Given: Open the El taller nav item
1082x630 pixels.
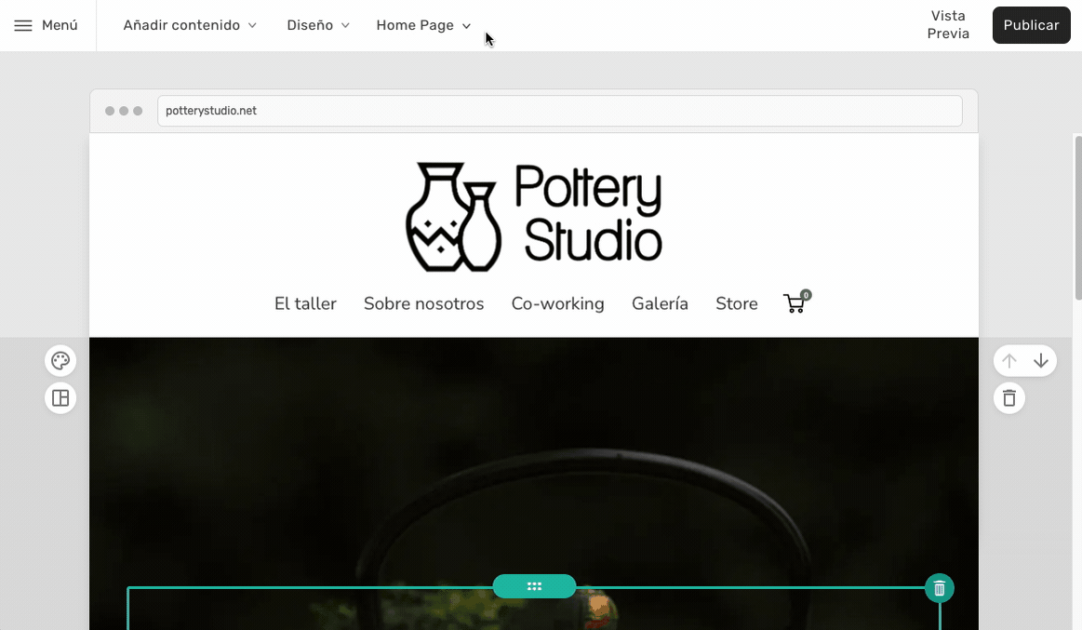Looking at the screenshot, I should pyautogui.click(x=305, y=303).
